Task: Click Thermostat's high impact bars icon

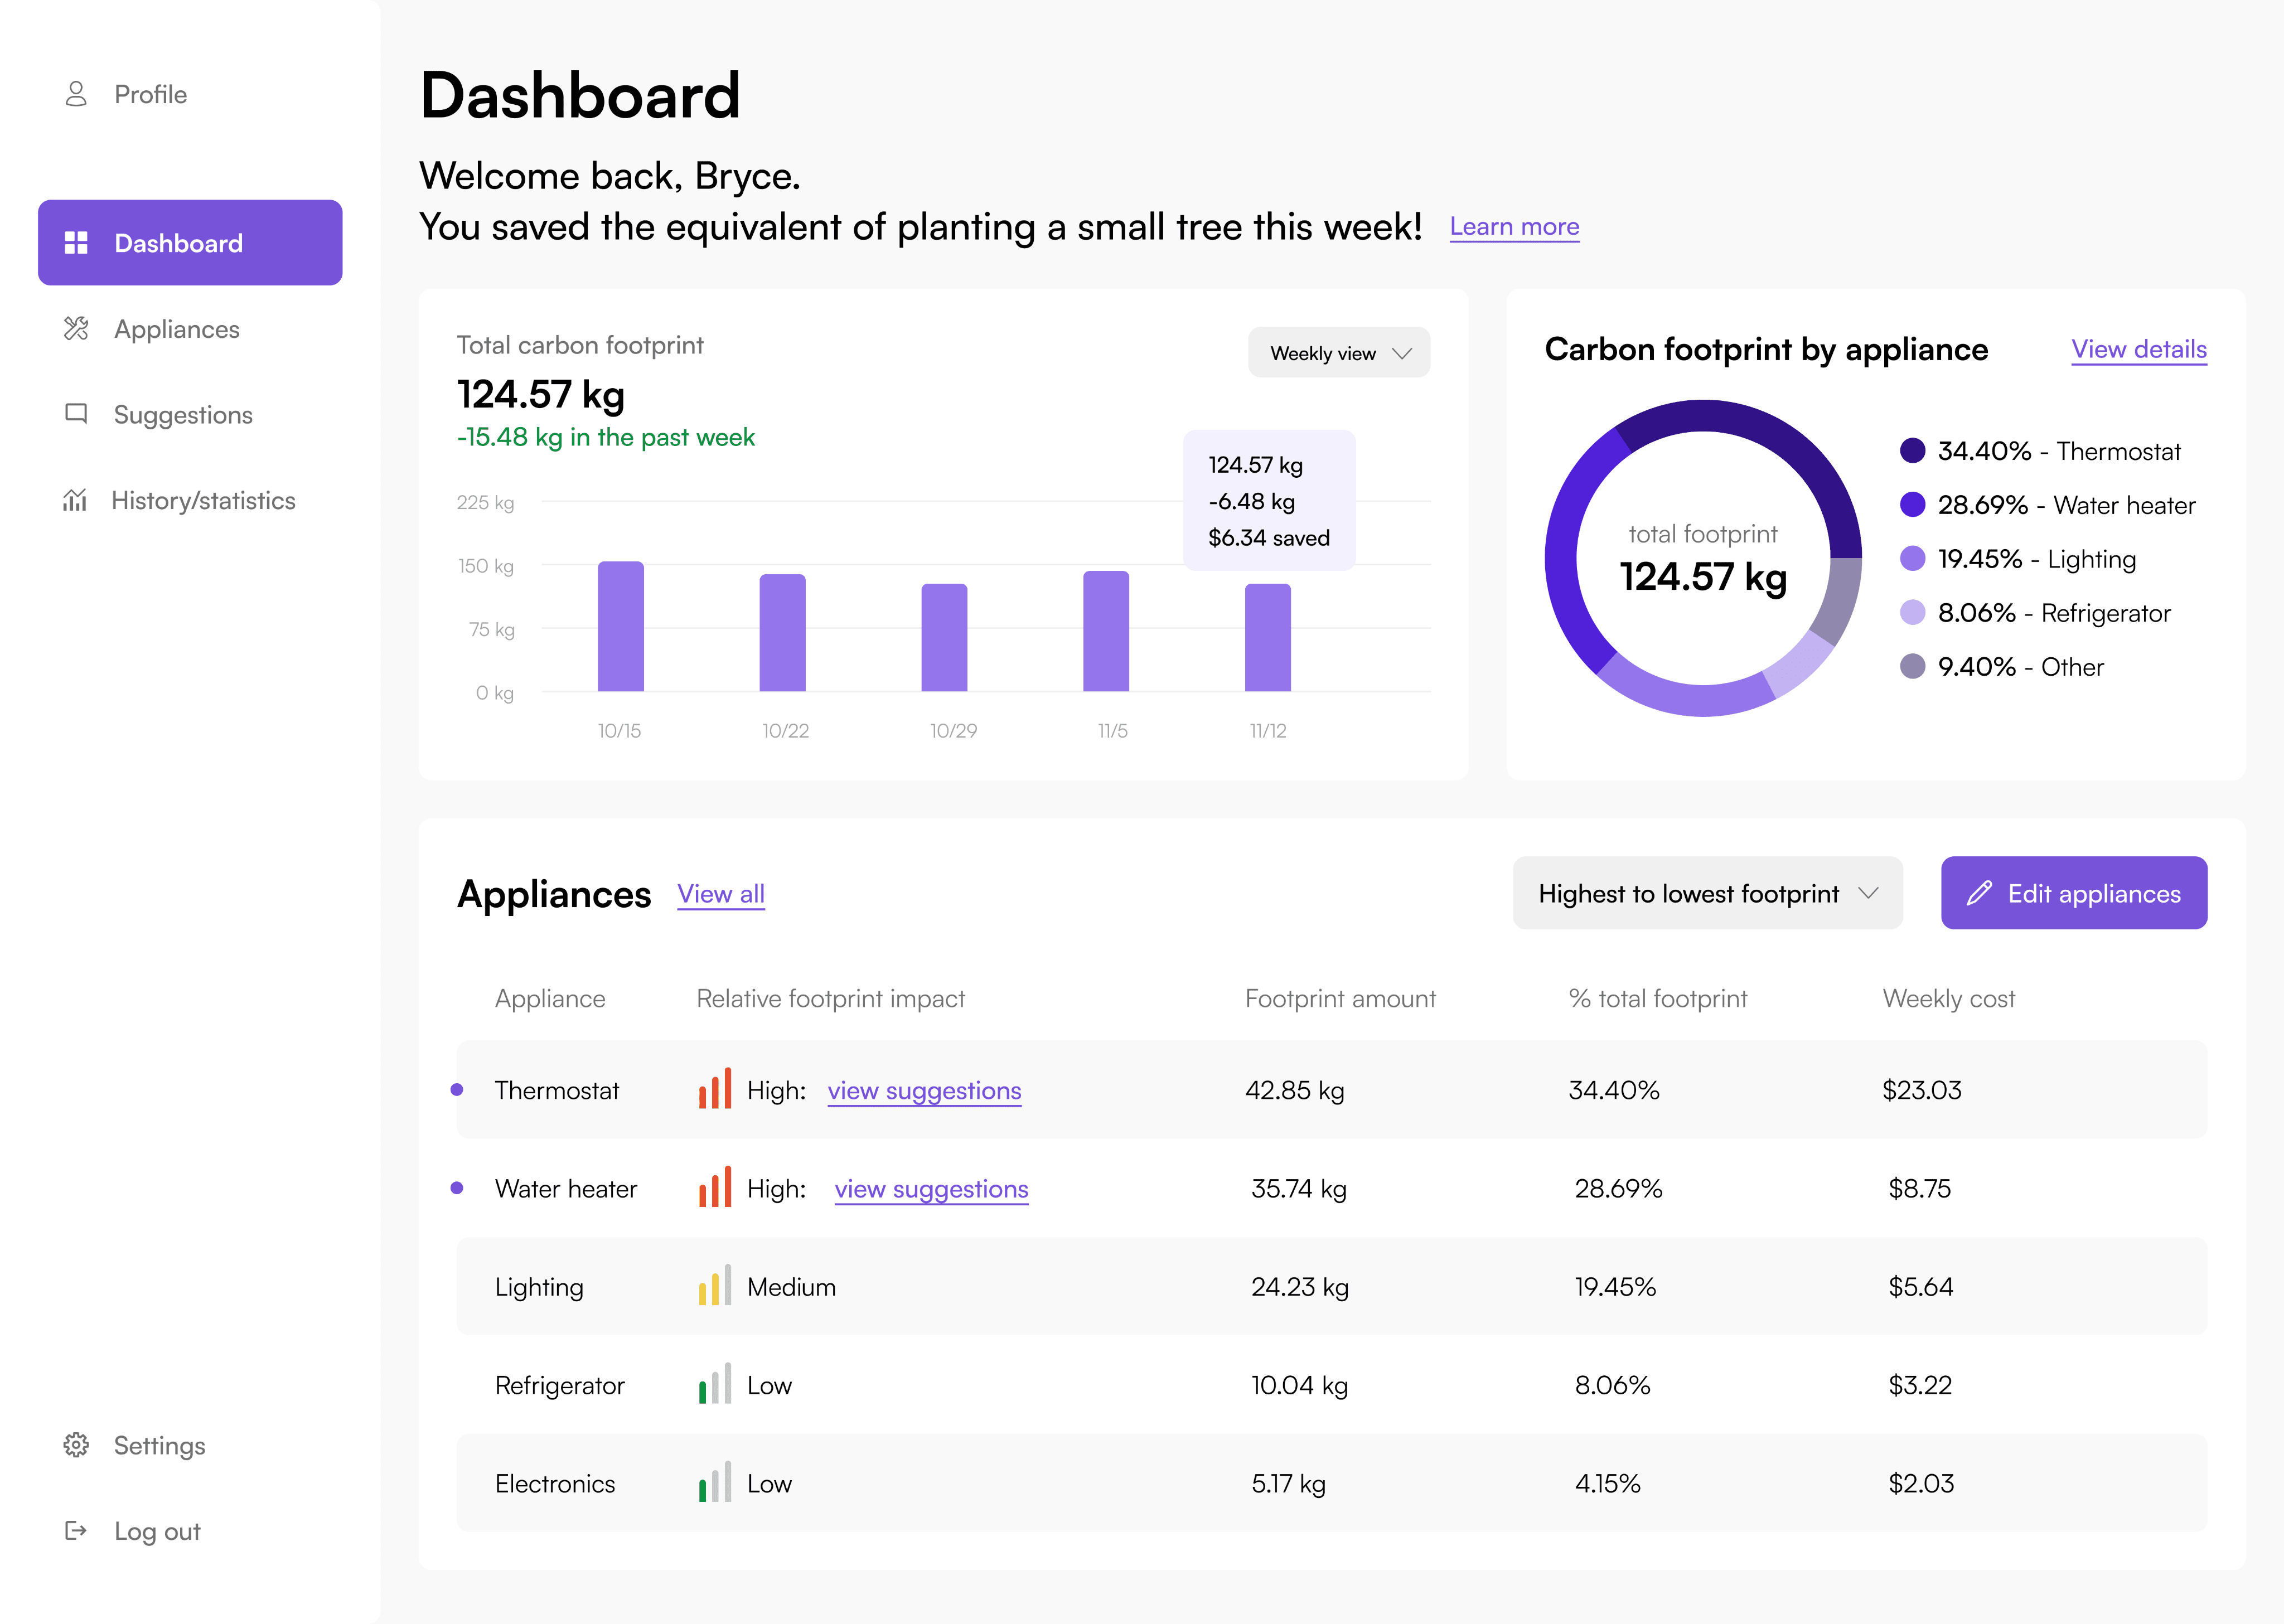Action: pyautogui.click(x=715, y=1088)
